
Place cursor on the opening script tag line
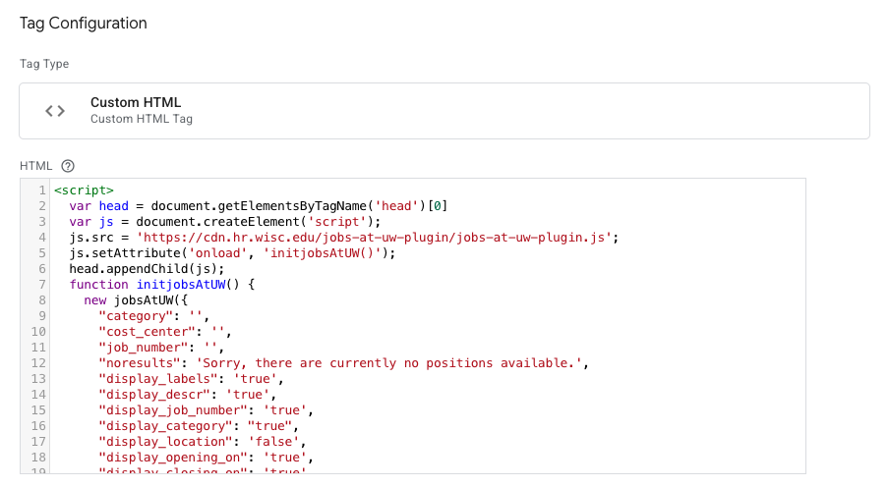[x=85, y=189]
